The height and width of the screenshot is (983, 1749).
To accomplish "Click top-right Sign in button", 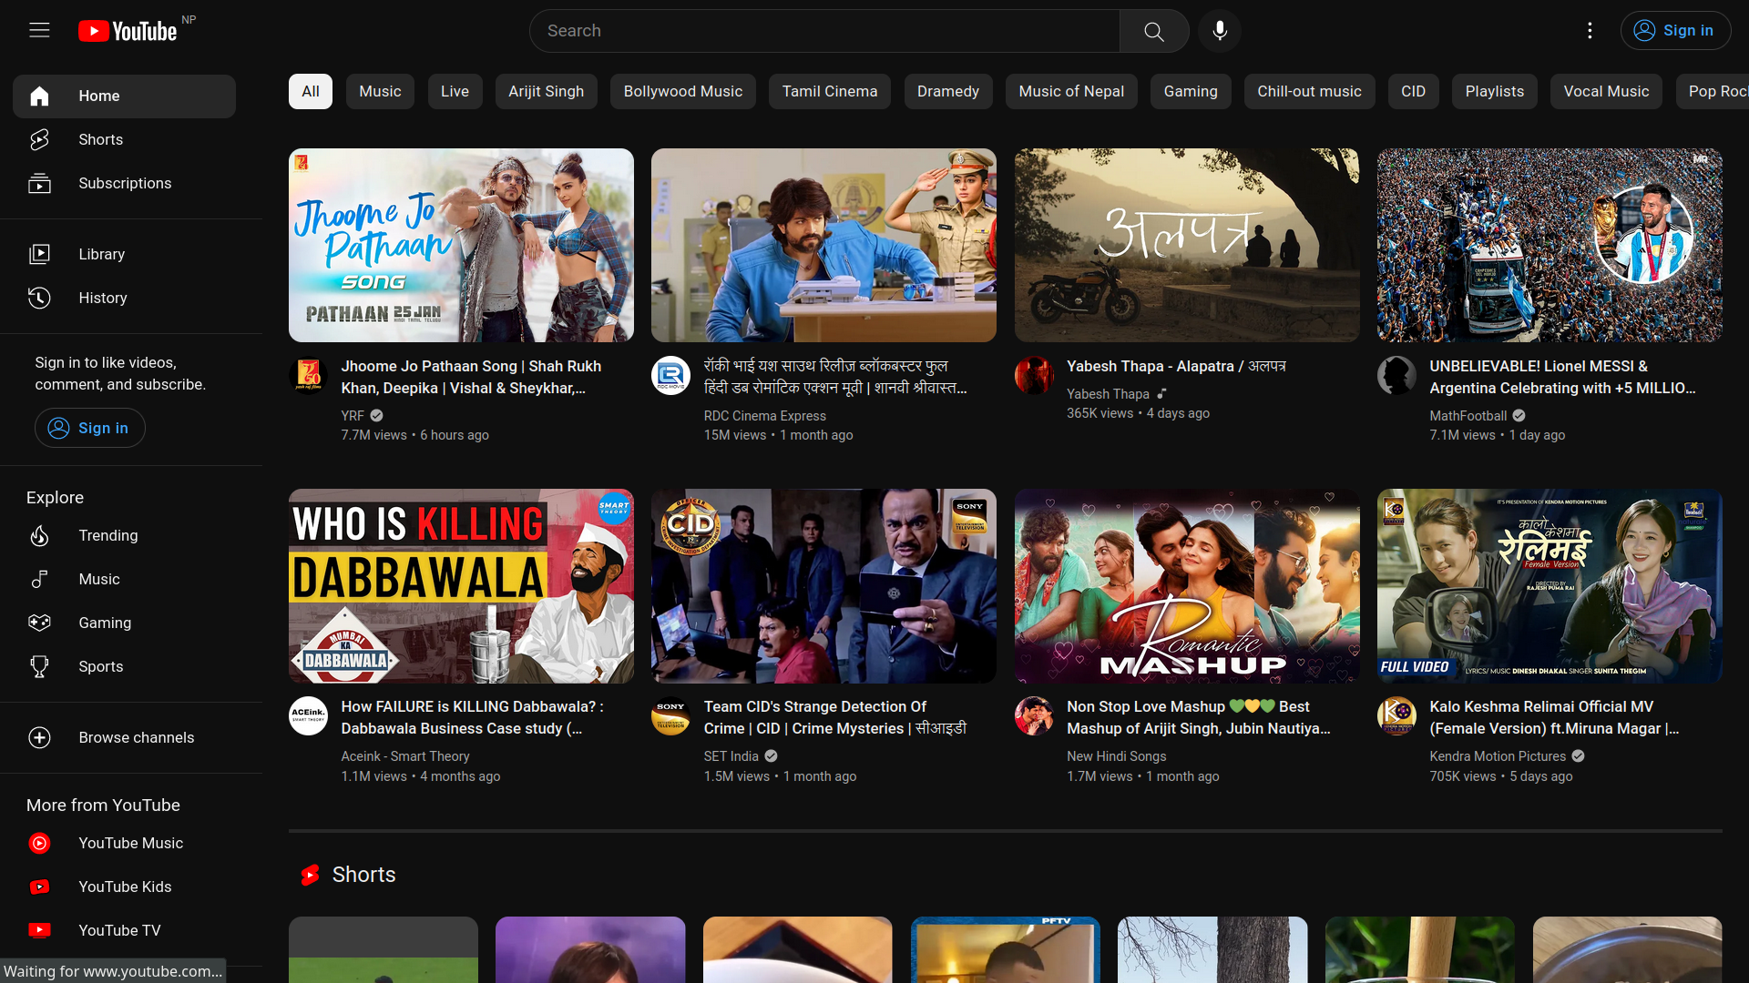I will pos(1674,31).
